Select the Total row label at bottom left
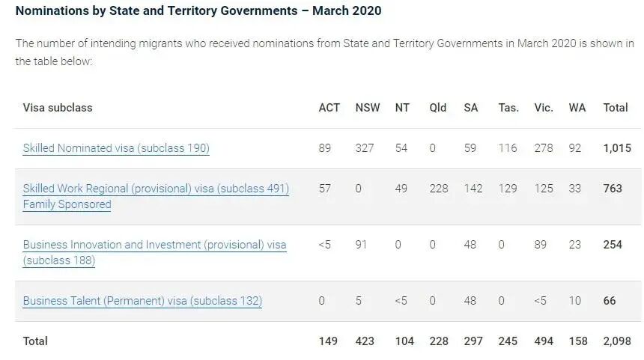Screen dimensions: 644x360 coord(35,341)
